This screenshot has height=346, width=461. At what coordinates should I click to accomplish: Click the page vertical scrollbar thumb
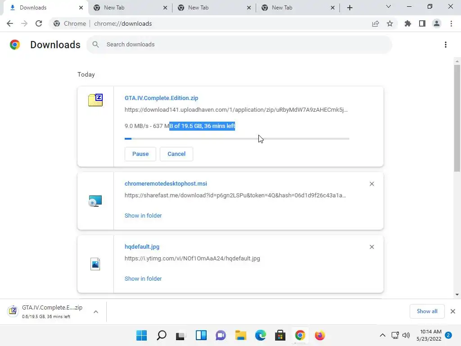(457, 118)
